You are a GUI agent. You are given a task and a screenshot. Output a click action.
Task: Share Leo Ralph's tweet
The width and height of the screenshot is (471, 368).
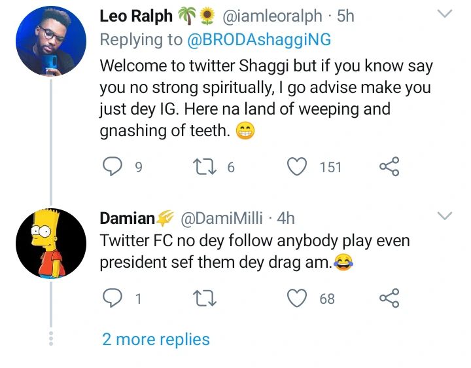(x=389, y=167)
